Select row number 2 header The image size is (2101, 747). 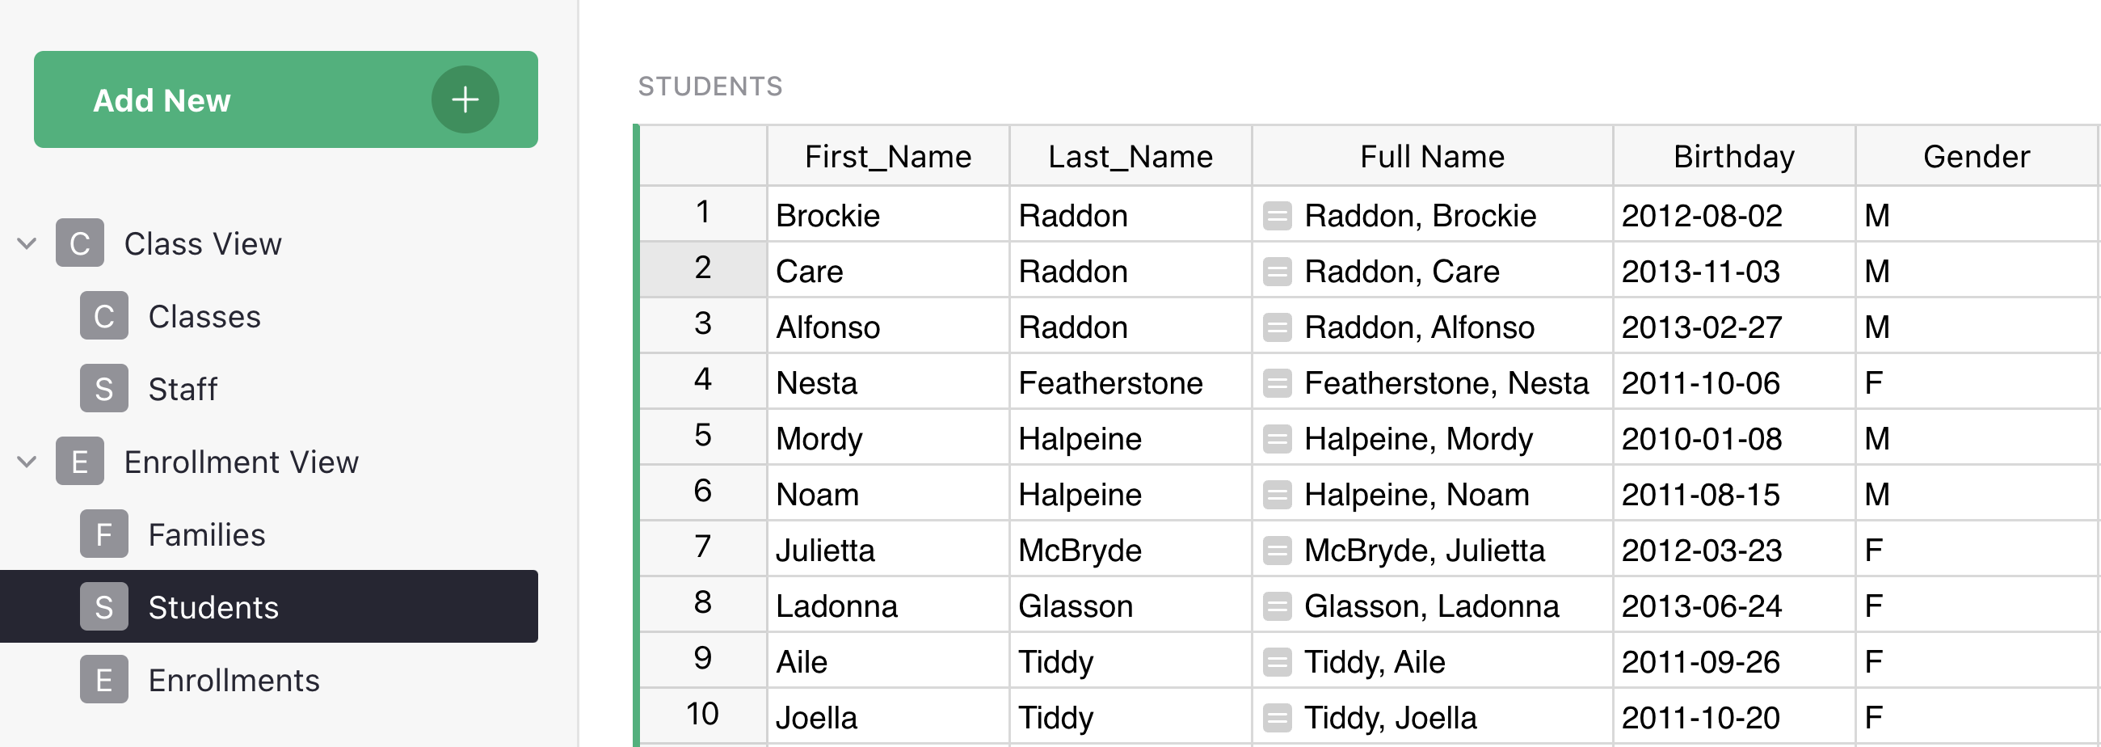pyautogui.click(x=702, y=268)
